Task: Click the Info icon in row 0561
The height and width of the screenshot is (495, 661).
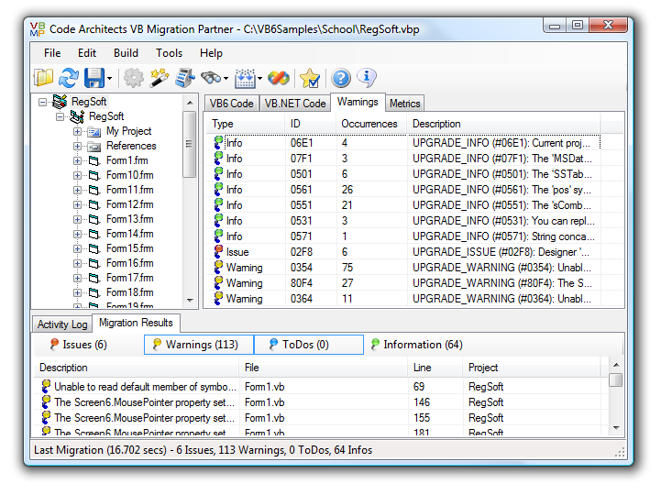Action: coord(218,190)
